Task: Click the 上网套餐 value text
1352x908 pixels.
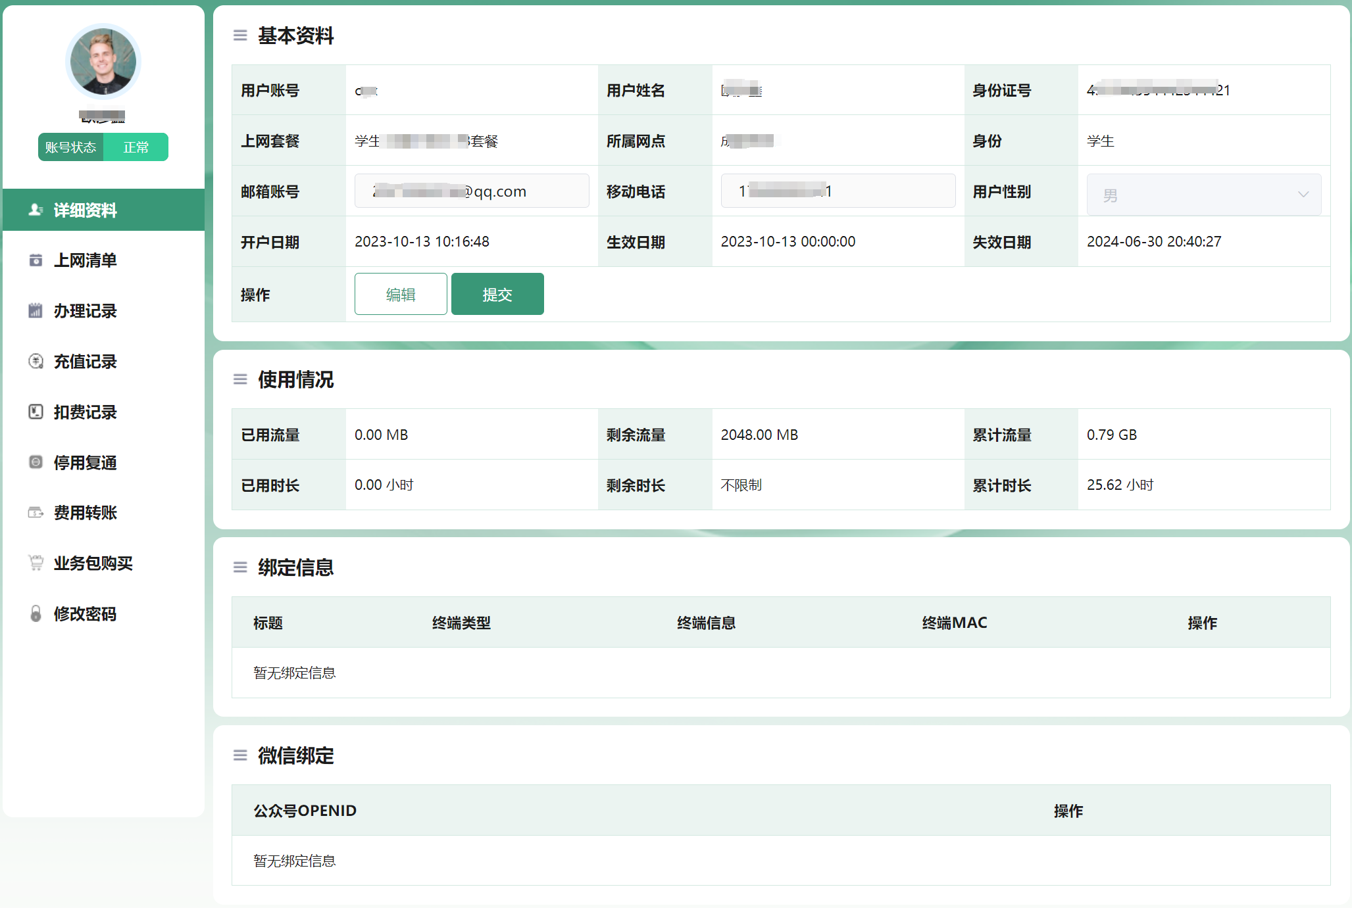Action: (x=426, y=141)
